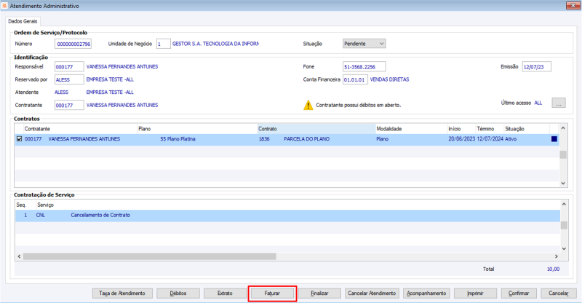Click the Reservado por field containing ALESS

pyautogui.click(x=69, y=79)
